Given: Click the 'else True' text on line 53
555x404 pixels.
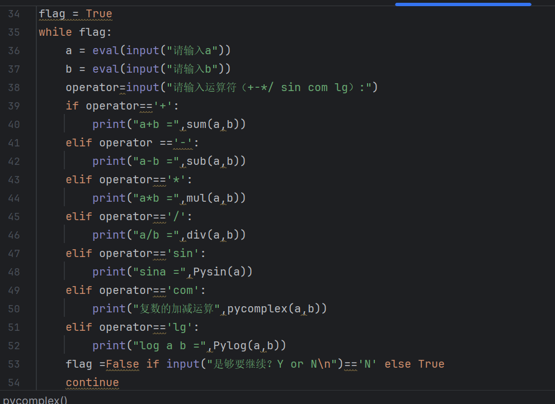Looking at the screenshot, I should pos(415,364).
